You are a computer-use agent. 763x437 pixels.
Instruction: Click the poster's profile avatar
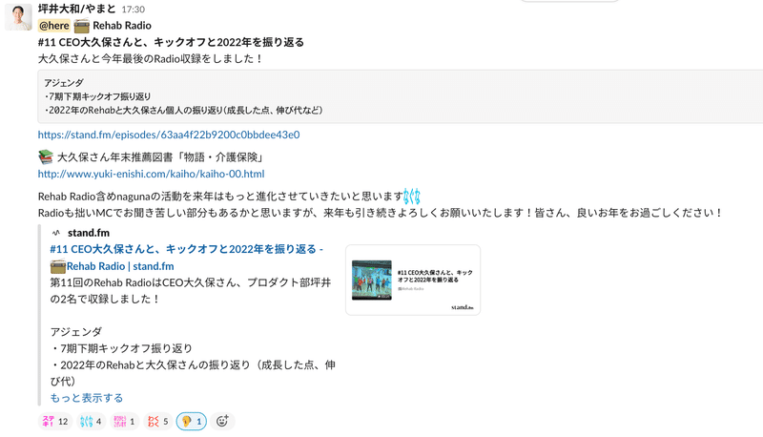pos(18,17)
